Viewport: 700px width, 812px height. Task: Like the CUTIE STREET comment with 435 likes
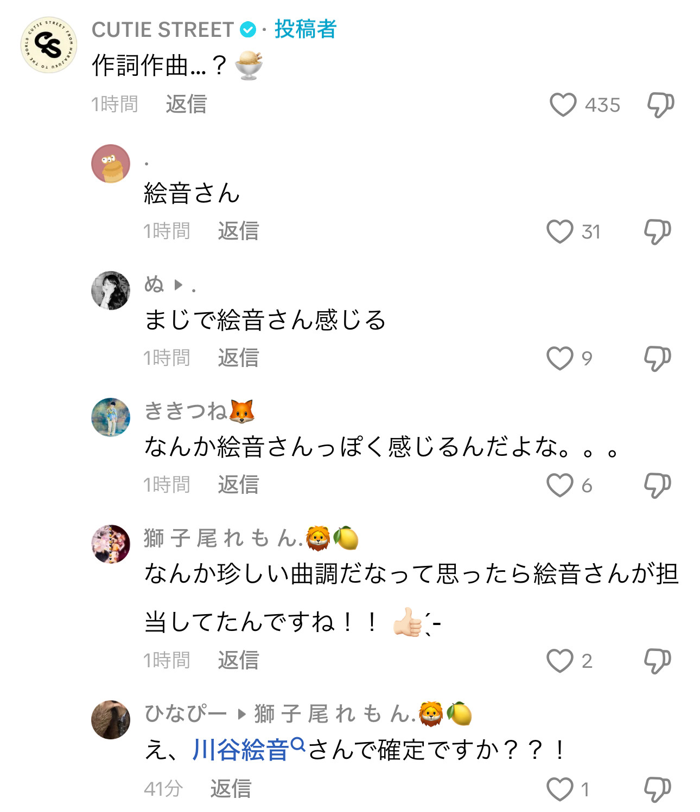563,105
